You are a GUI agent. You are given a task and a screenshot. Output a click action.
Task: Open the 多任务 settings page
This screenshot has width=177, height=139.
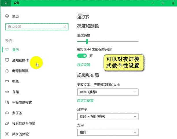coord(17,113)
